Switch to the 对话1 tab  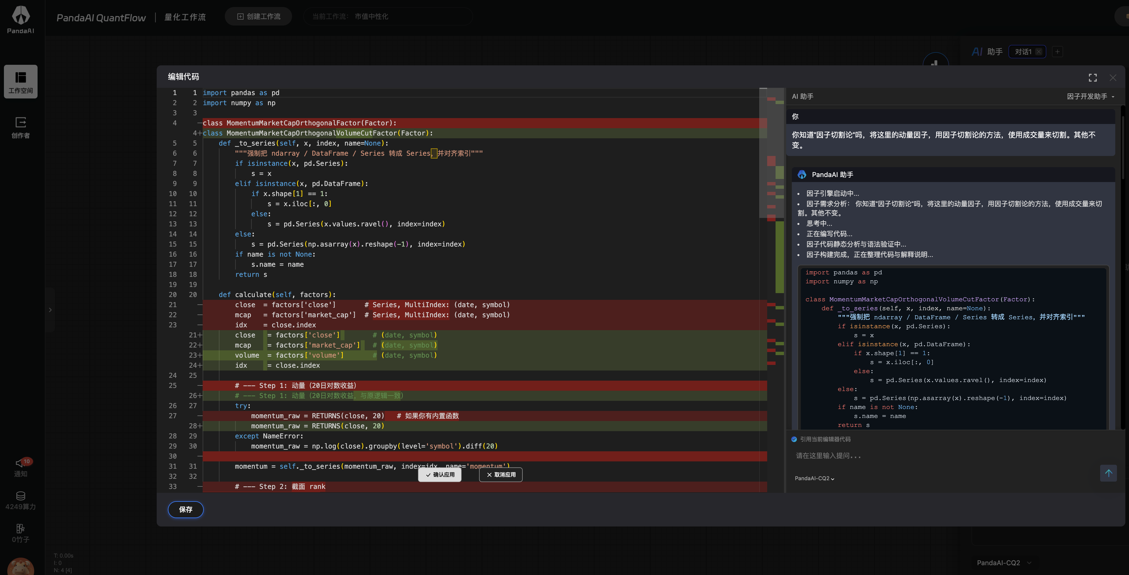[x=1023, y=52]
